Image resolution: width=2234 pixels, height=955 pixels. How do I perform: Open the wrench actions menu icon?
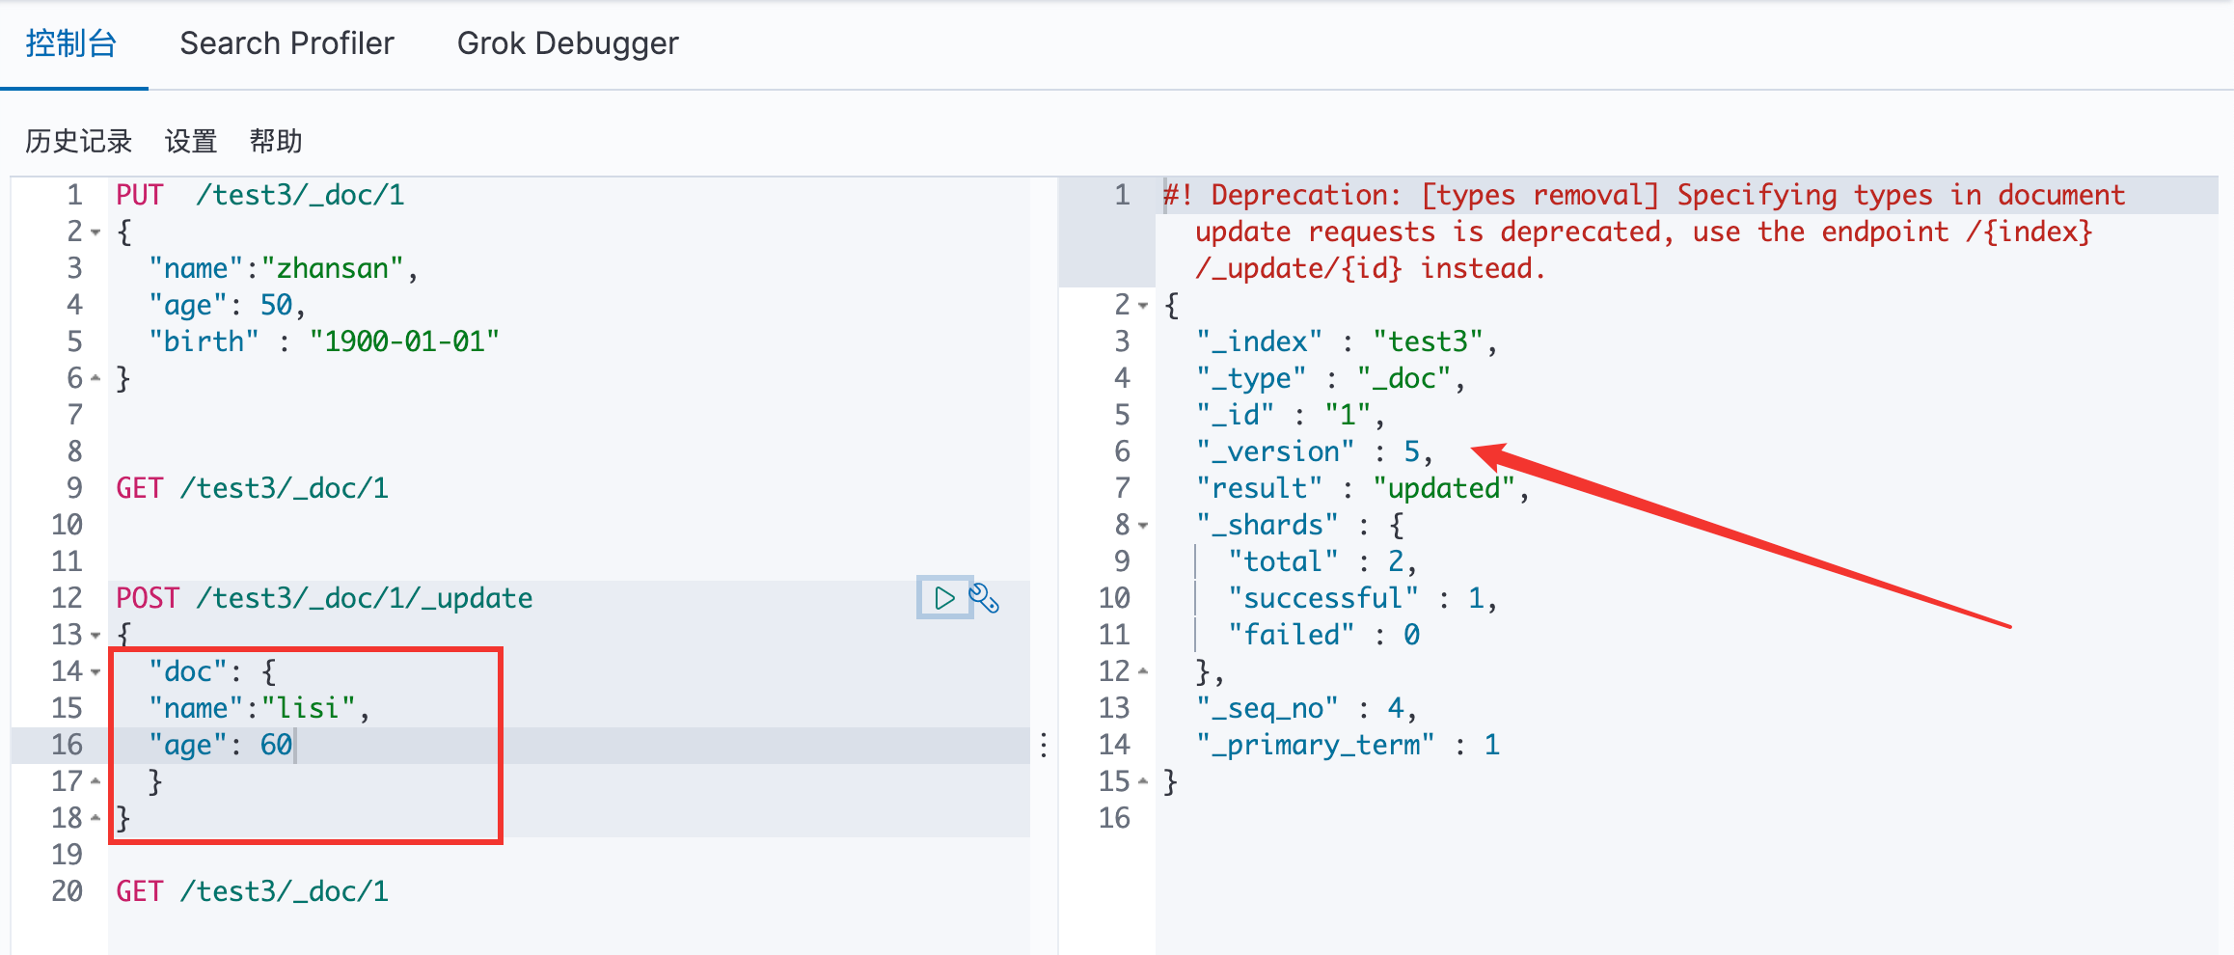(984, 598)
